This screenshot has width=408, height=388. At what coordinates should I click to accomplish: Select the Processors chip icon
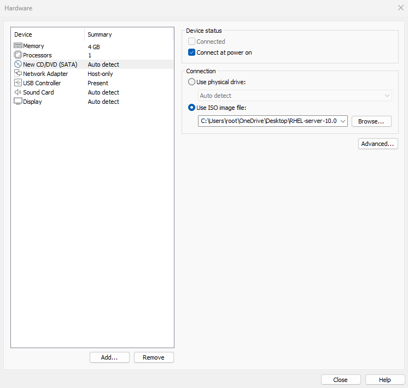[x=18, y=55]
